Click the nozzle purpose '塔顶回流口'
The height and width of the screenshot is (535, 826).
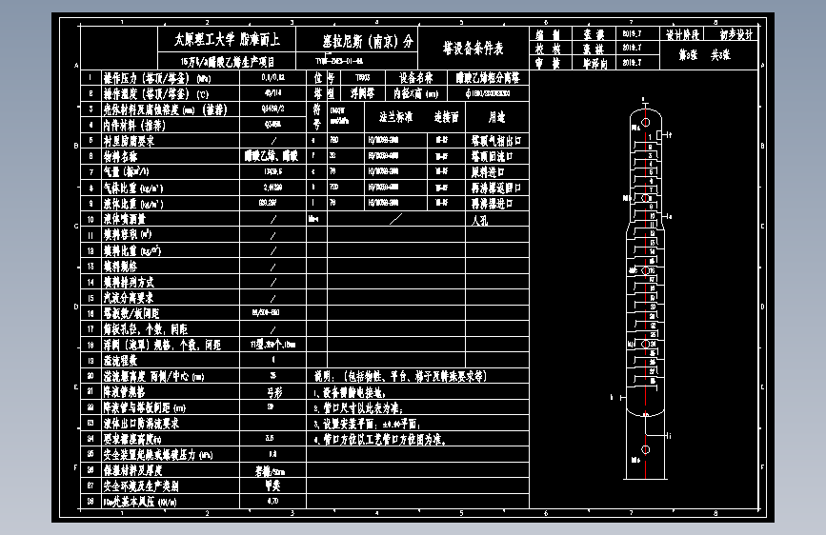[x=492, y=156]
